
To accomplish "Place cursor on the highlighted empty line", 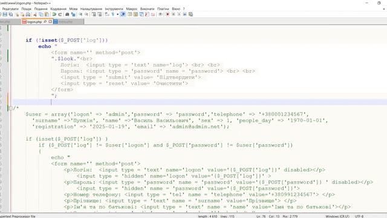I will [200, 102].
